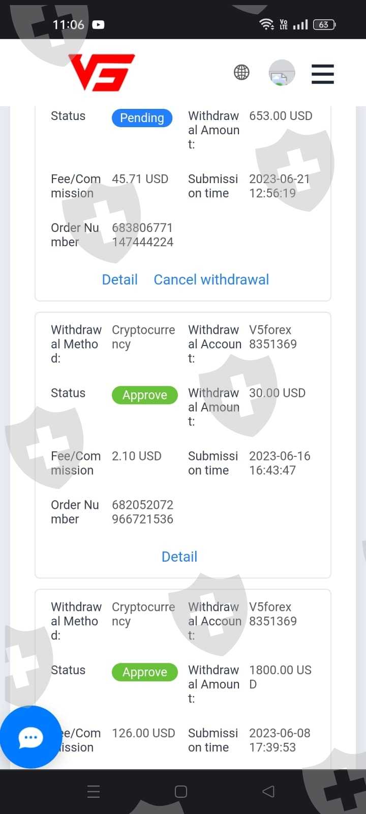Tap the battery indicator in status bar
This screenshot has width=366, height=814.
pyautogui.click(x=324, y=24)
